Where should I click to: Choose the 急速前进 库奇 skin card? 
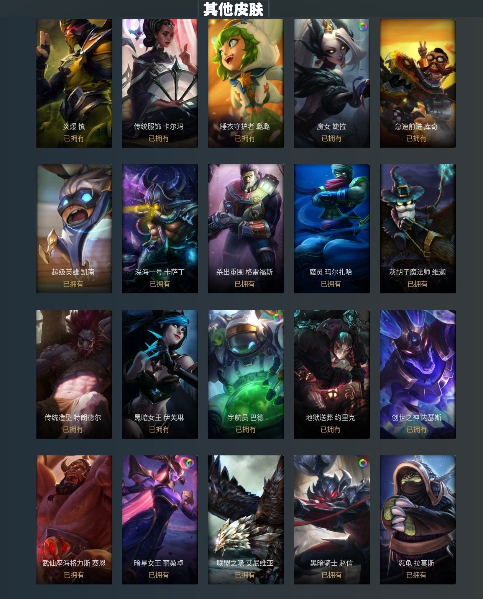pos(418,83)
